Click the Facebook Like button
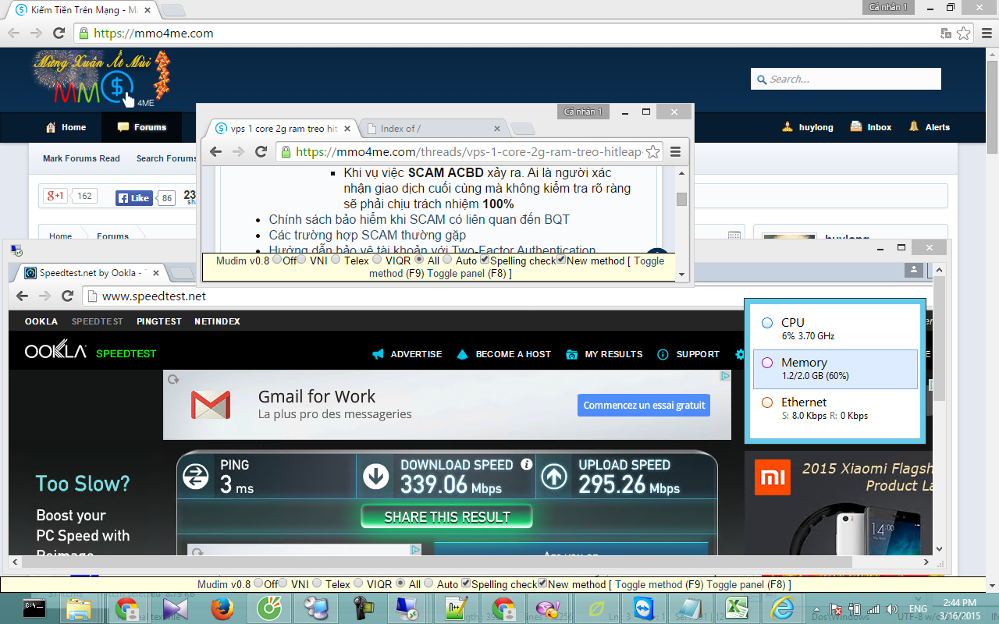The height and width of the screenshot is (624, 999). click(x=133, y=198)
